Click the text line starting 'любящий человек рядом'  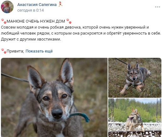point(81,33)
